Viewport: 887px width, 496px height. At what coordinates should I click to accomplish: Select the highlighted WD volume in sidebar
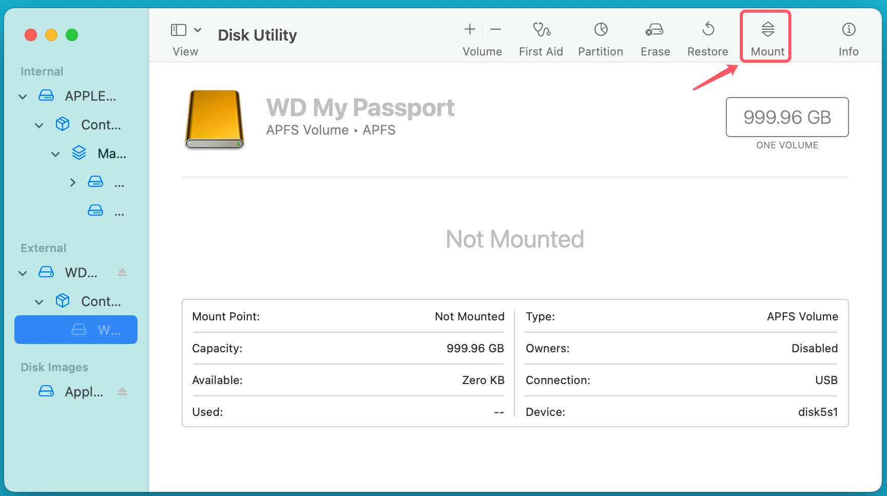75,330
